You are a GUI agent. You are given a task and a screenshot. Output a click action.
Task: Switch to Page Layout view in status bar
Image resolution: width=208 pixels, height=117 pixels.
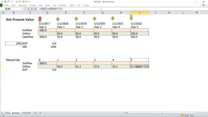185,116
